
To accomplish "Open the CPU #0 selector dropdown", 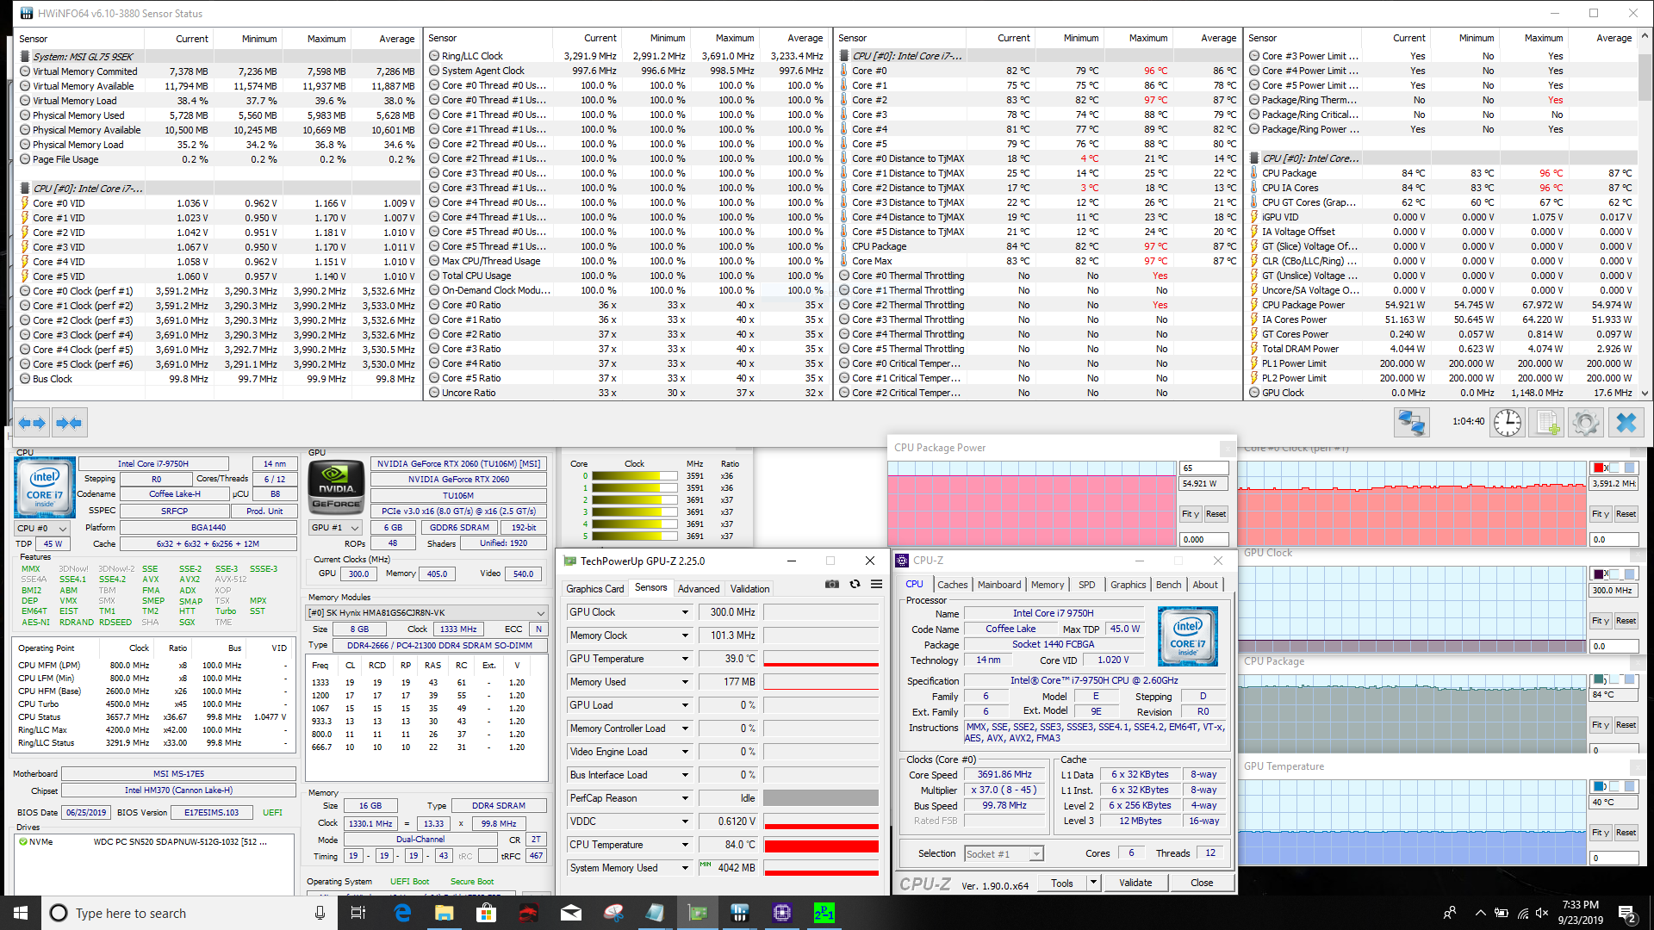I will pyautogui.click(x=43, y=528).
